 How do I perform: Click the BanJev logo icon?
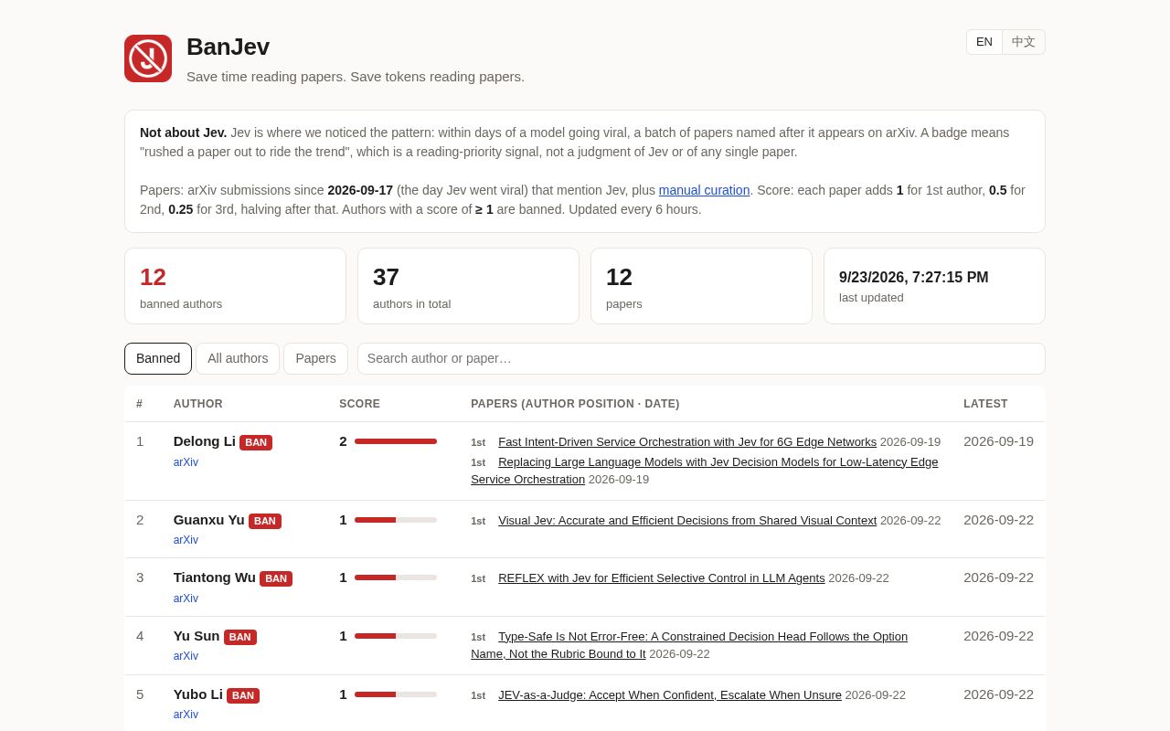[x=148, y=58]
